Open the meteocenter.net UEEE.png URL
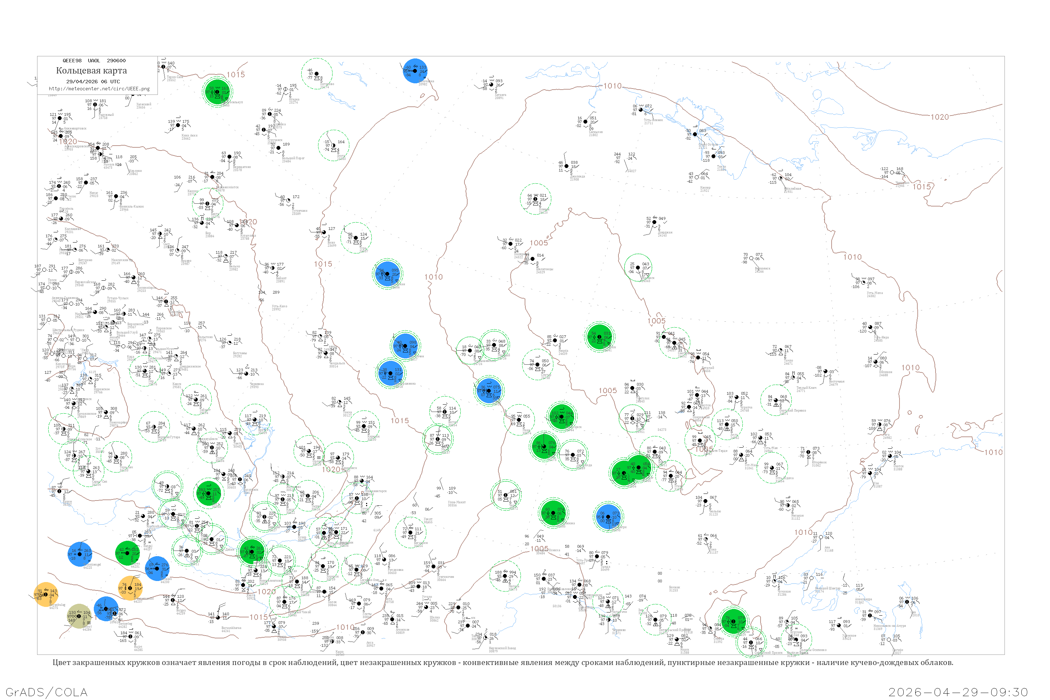This screenshot has height=700, width=1050. 99,89
